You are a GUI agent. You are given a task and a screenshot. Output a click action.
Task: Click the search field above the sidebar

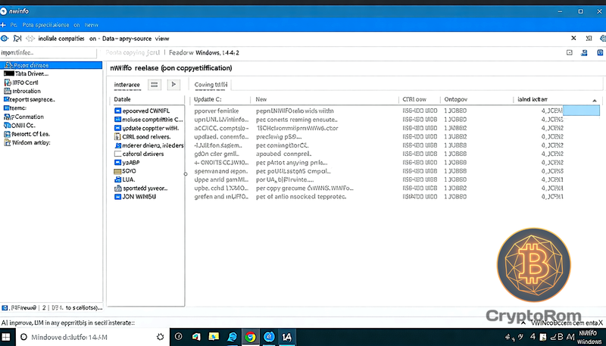click(48, 53)
